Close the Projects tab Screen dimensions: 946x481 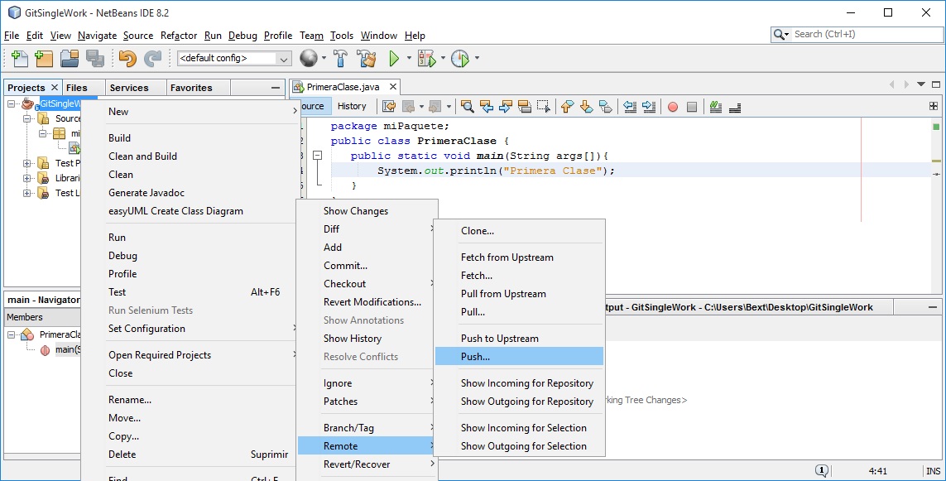click(55, 88)
